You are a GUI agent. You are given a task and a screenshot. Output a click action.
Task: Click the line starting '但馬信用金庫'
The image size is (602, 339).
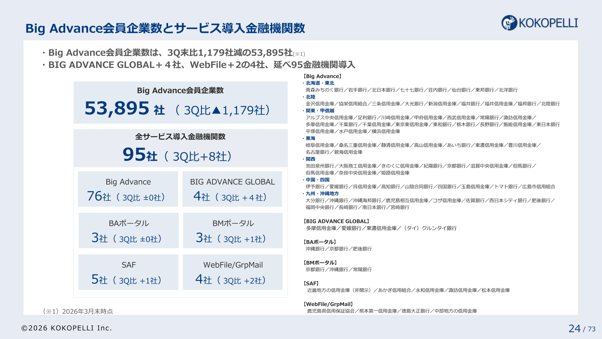[357, 173]
